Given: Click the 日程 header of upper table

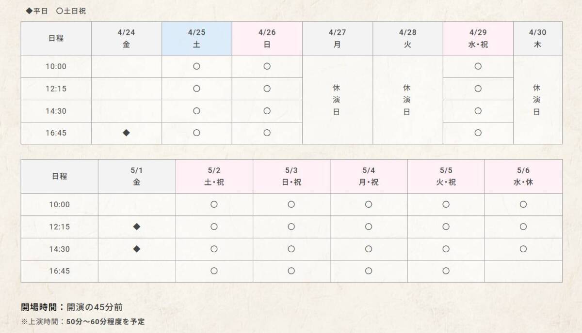Looking at the screenshot, I should pos(56,39).
